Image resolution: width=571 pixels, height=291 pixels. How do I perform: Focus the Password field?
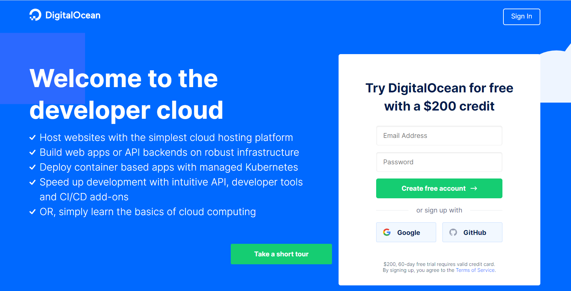(439, 162)
